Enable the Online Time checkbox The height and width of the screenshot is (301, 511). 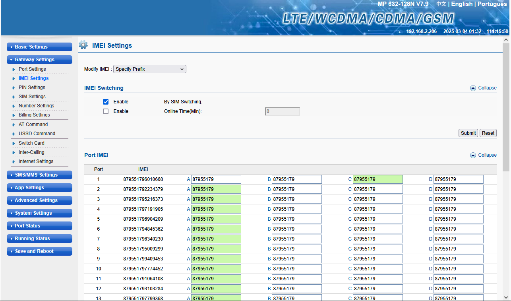pyautogui.click(x=106, y=111)
